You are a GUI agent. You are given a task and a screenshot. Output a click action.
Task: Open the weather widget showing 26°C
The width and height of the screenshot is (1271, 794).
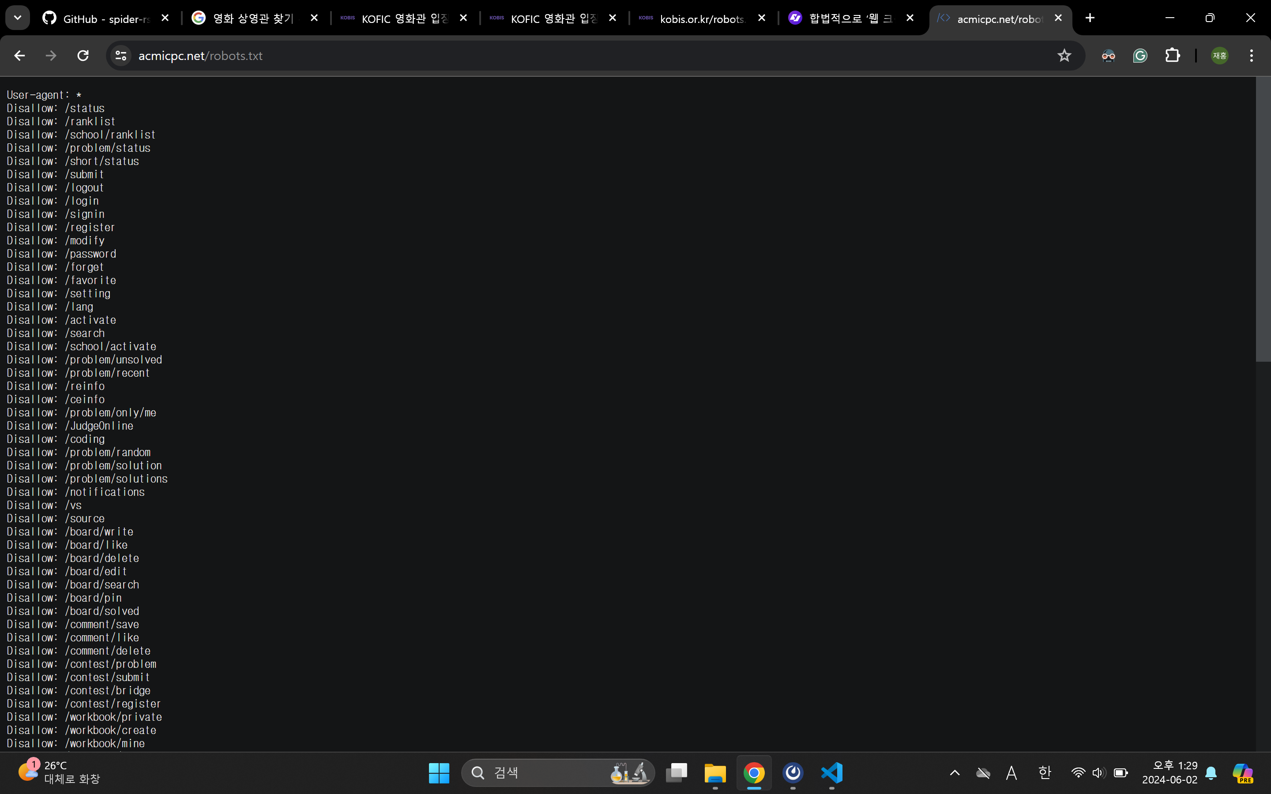coord(59,772)
